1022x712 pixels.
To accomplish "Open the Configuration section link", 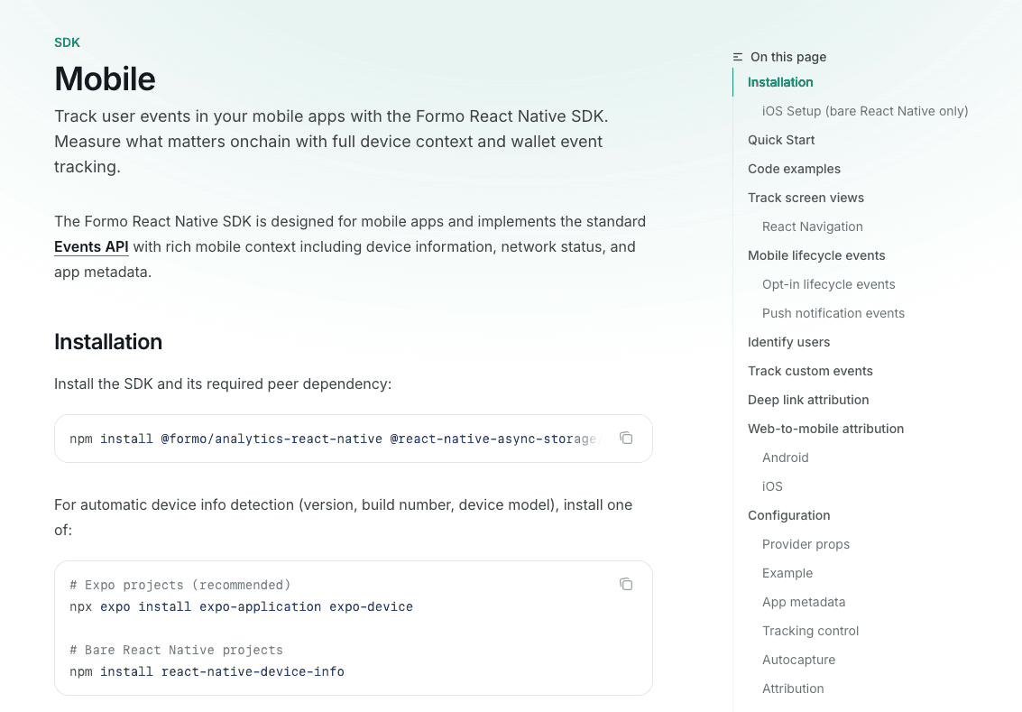I will [788, 516].
